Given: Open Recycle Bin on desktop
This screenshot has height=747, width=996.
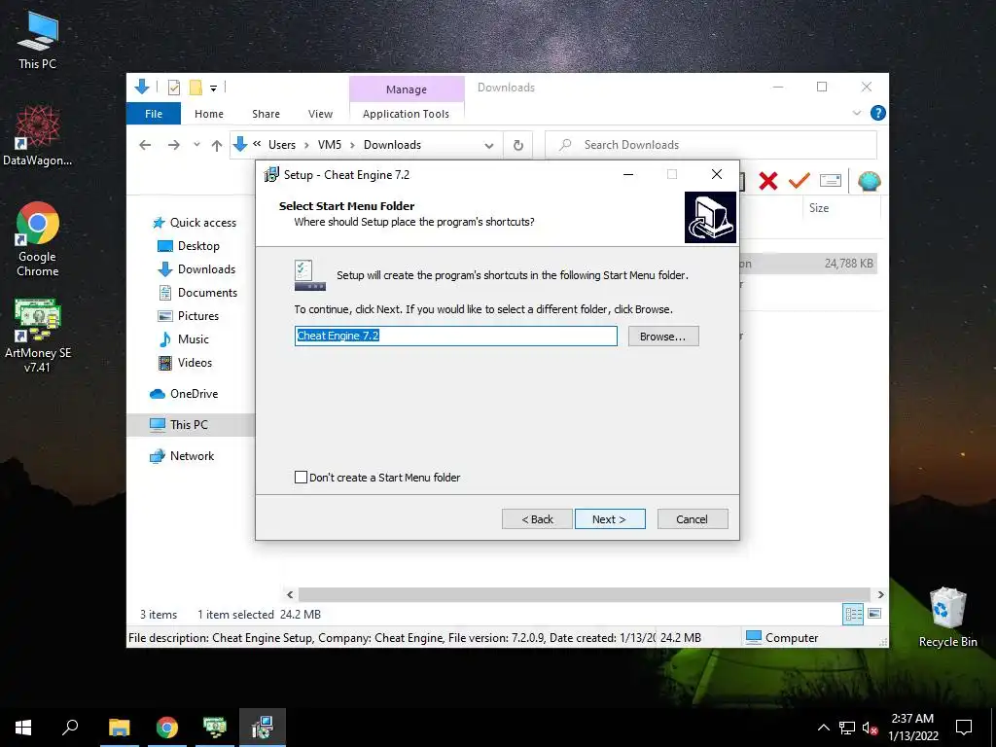Looking at the screenshot, I should pyautogui.click(x=947, y=617).
